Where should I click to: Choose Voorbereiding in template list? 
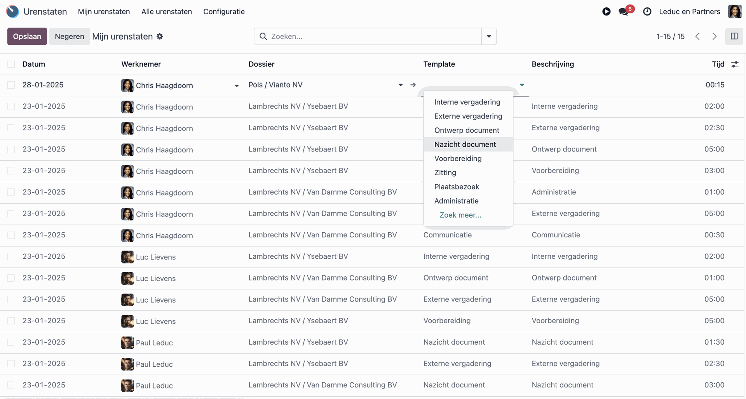tap(468, 159)
